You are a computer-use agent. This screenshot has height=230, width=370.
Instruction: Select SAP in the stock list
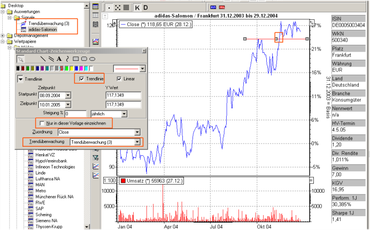pyautogui.click(x=40, y=209)
